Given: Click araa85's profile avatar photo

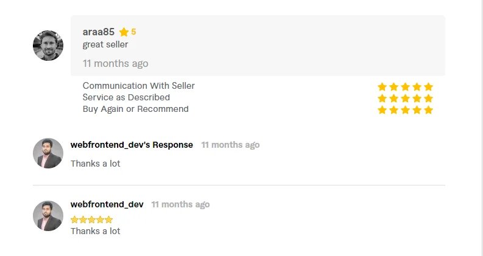Looking at the screenshot, I should tap(48, 46).
